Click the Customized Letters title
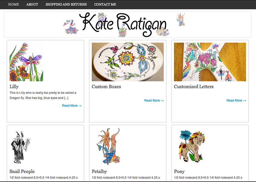Viewport: 256px width, 182px height. point(194,87)
